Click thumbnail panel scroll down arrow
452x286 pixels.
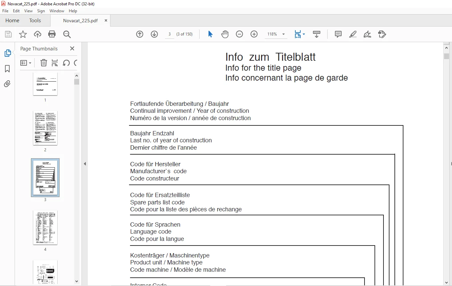point(76,281)
